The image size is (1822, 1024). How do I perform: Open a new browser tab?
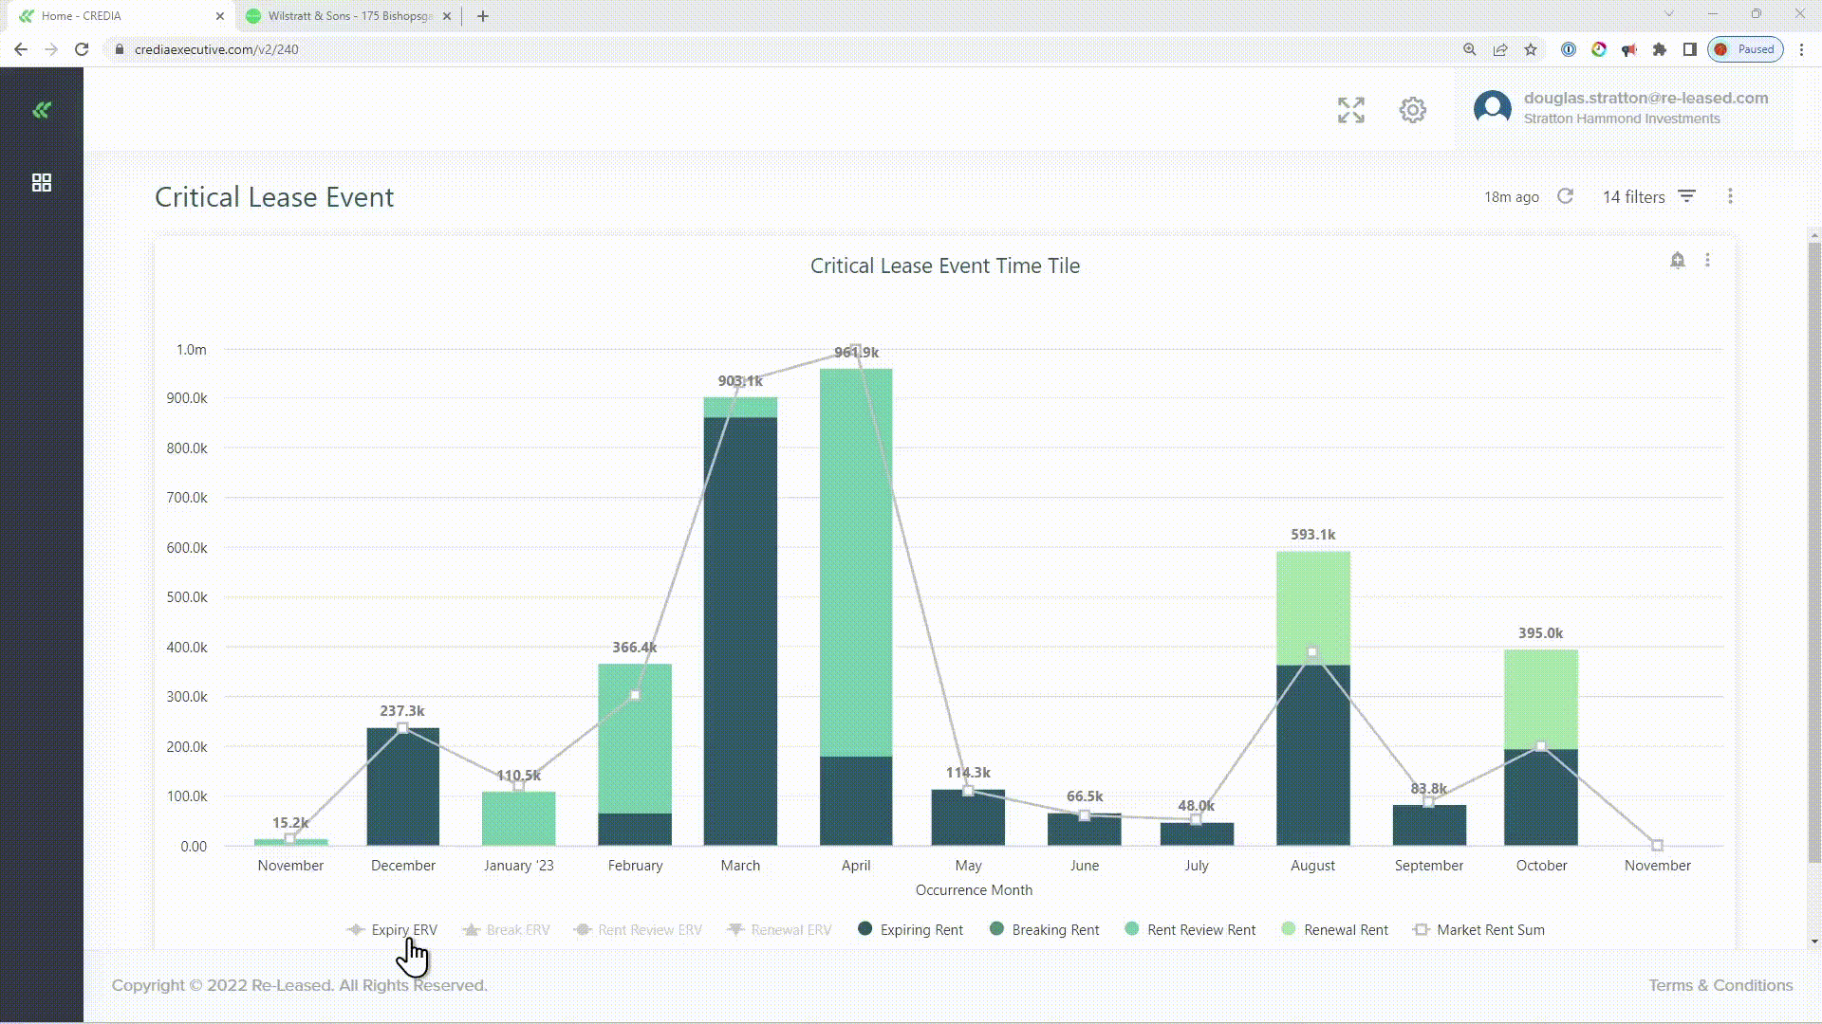pyautogui.click(x=483, y=16)
